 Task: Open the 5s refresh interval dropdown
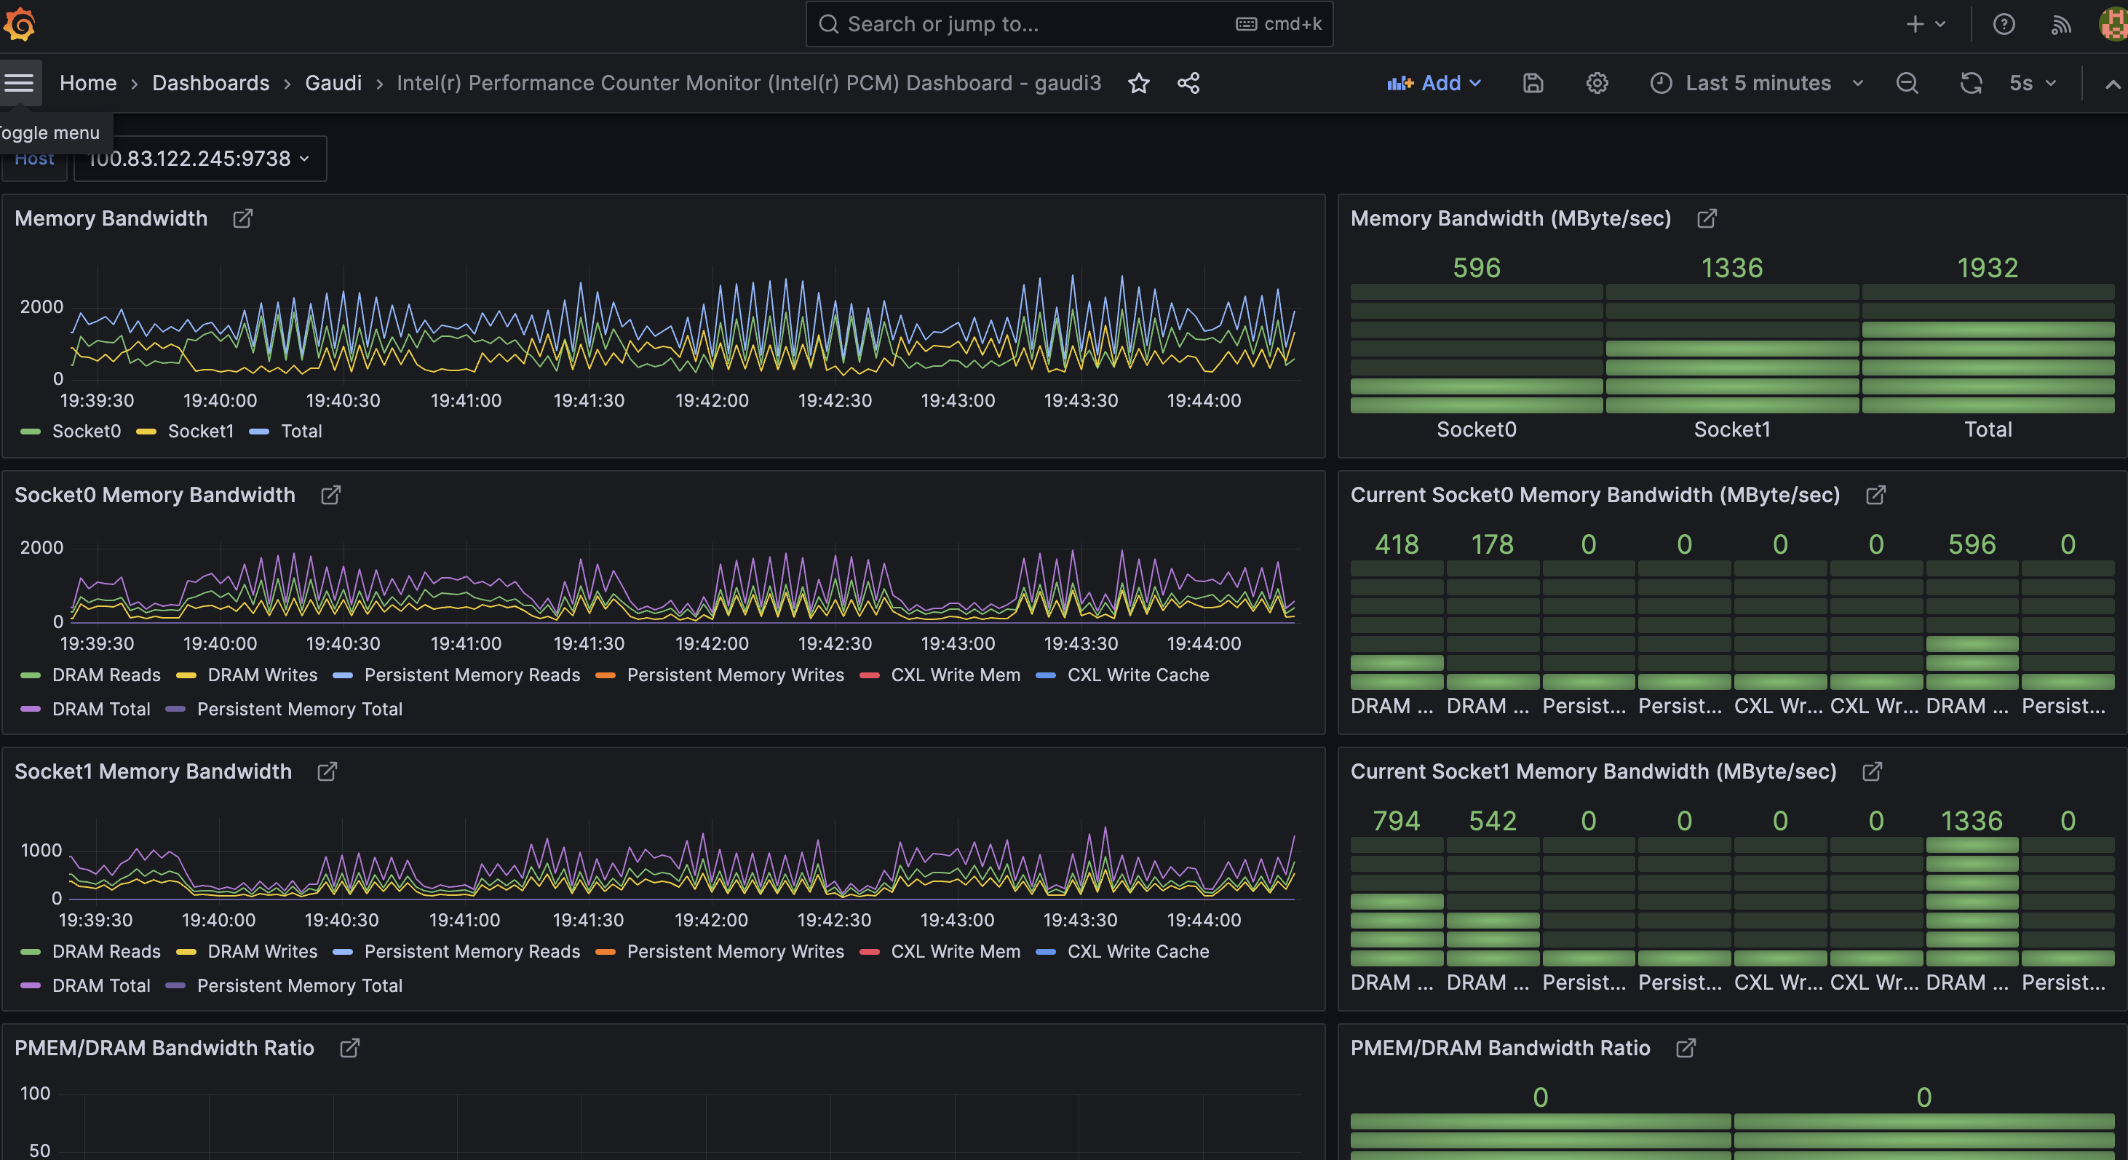[x=2032, y=83]
